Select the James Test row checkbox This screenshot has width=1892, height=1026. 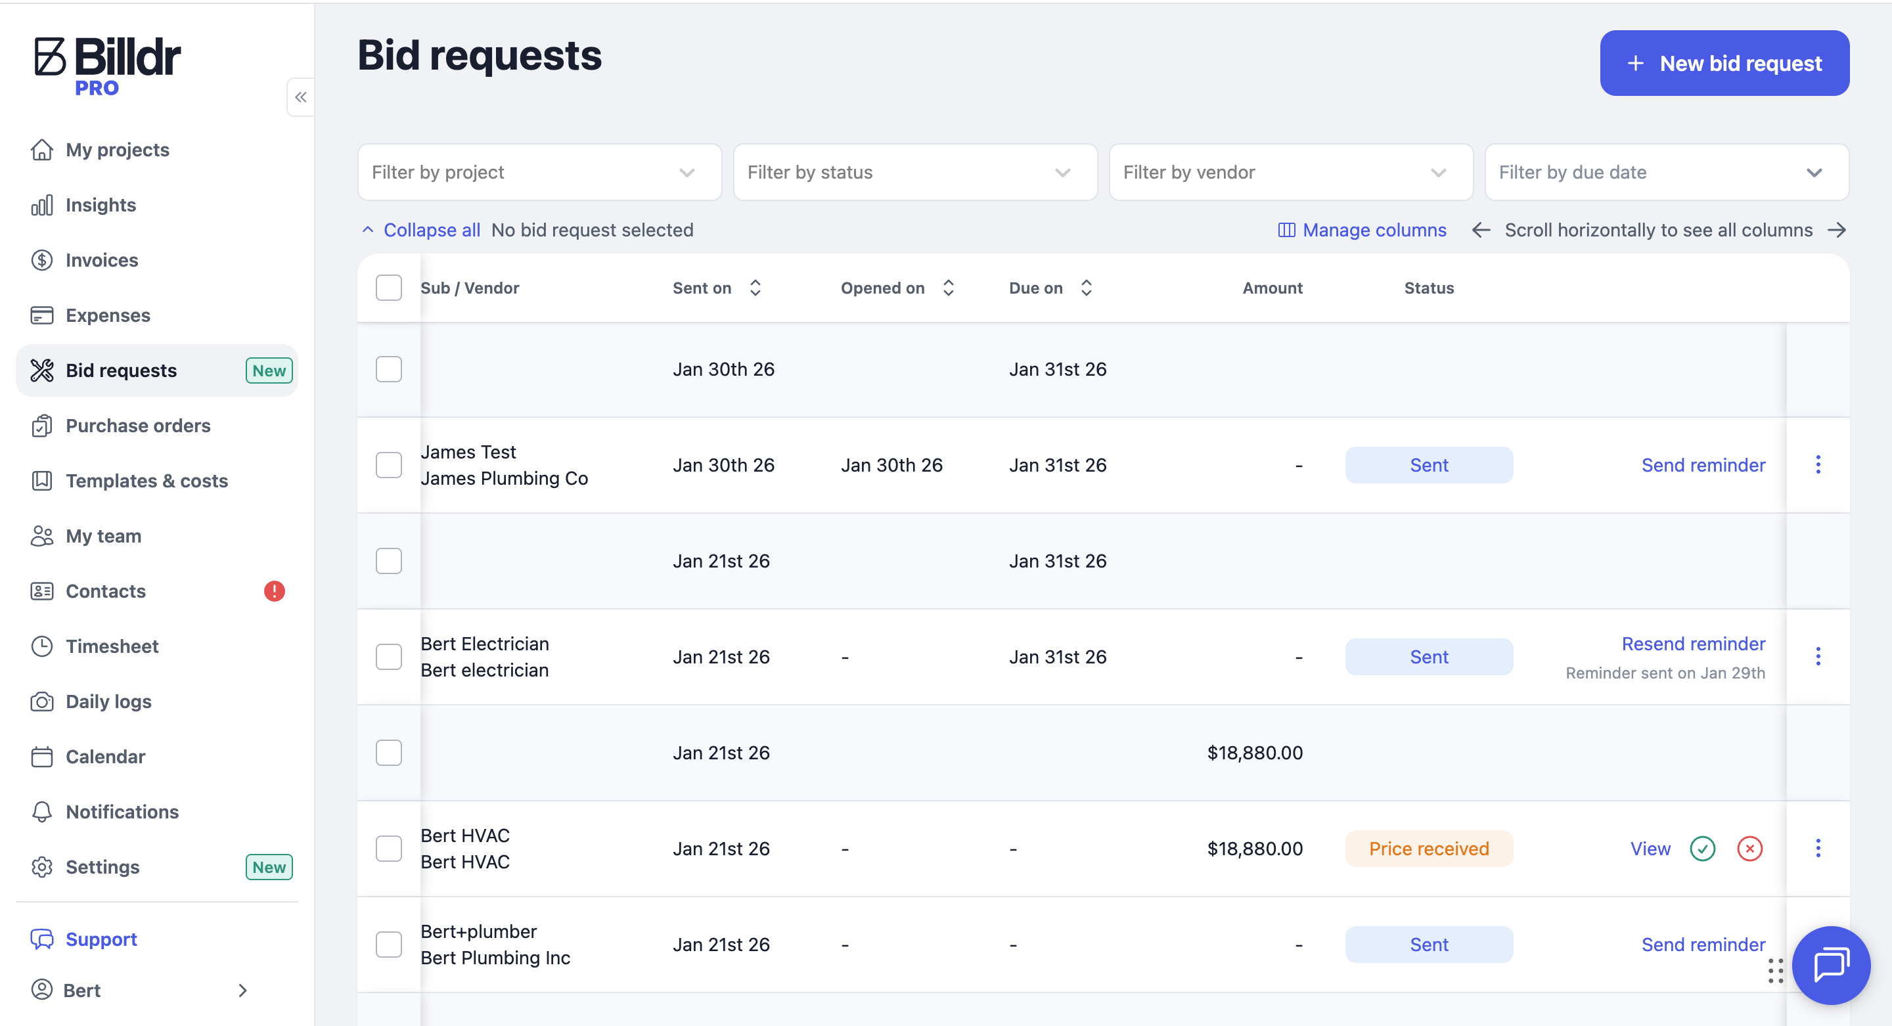click(388, 465)
